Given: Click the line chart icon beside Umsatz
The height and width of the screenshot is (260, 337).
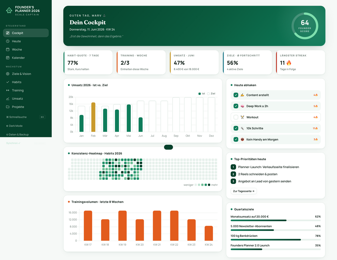Looking at the screenshot, I should coord(8,98).
